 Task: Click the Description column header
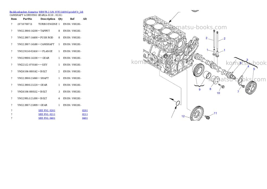(48, 19)
